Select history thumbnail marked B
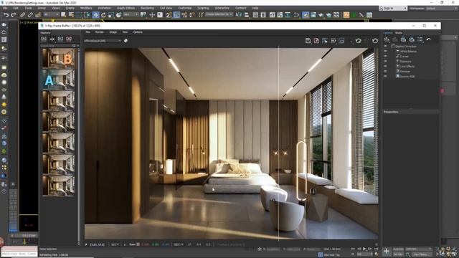This screenshot has height=258, width=459. coord(59,58)
